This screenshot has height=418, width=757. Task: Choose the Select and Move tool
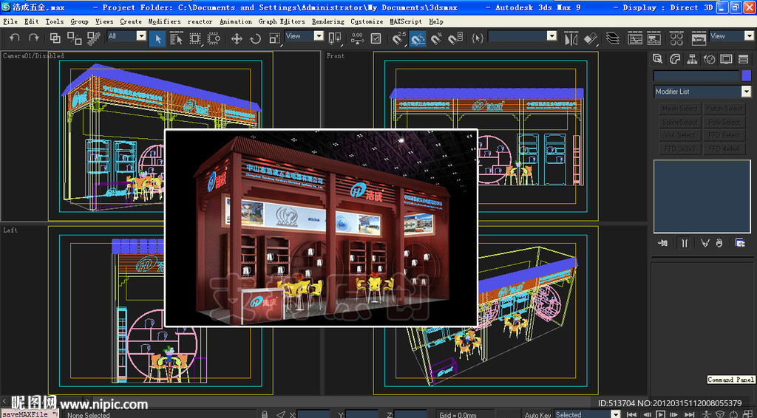pos(237,38)
